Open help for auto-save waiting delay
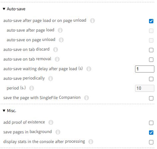157x149 pixels. (x=89, y=69)
